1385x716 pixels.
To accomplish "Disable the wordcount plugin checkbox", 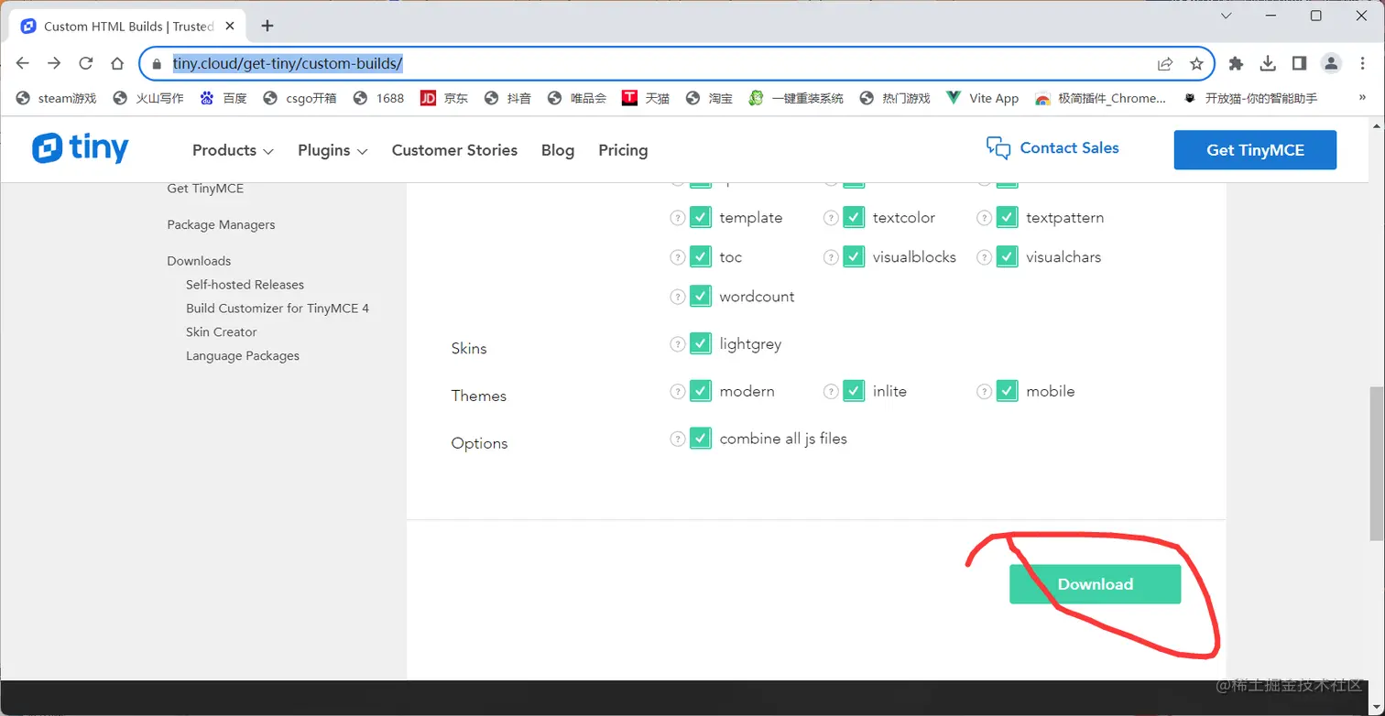I will point(701,296).
